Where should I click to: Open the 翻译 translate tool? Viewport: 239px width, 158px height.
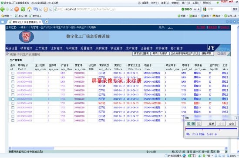(193, 16)
